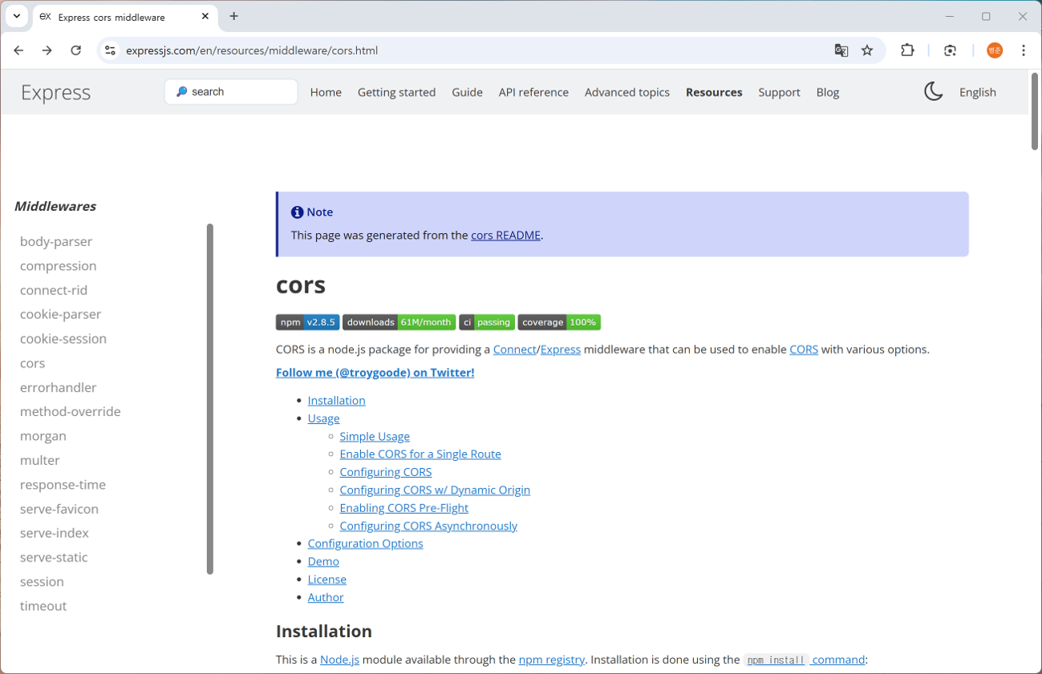This screenshot has width=1042, height=674.
Task: Click the npm v2.8.5 badge
Action: [307, 322]
